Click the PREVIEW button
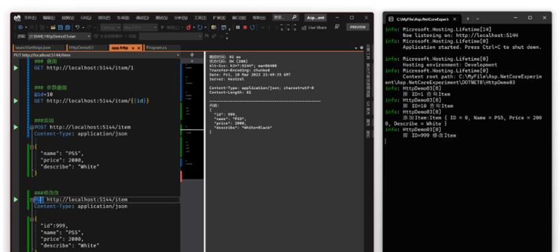Viewport: 560px width, 252px height. (357, 27)
